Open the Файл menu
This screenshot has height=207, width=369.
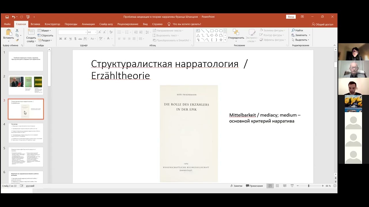pyautogui.click(x=7, y=24)
